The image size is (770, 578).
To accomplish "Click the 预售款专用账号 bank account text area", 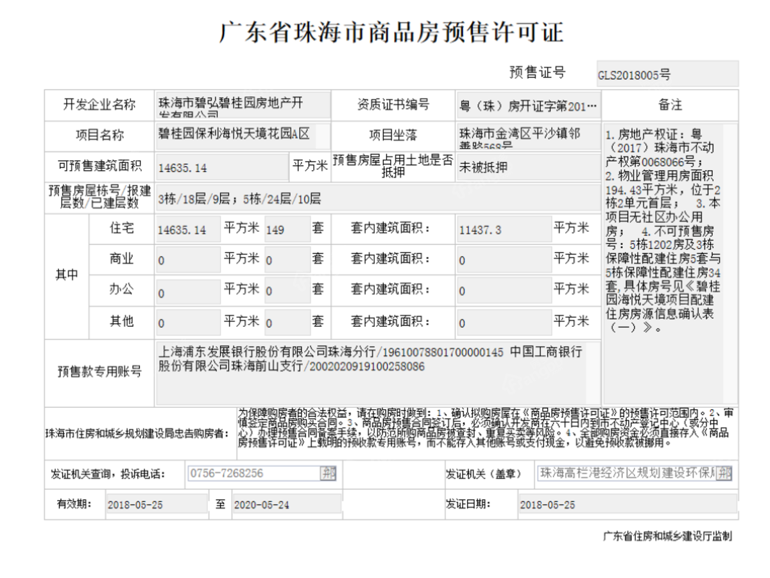I will click(378, 373).
